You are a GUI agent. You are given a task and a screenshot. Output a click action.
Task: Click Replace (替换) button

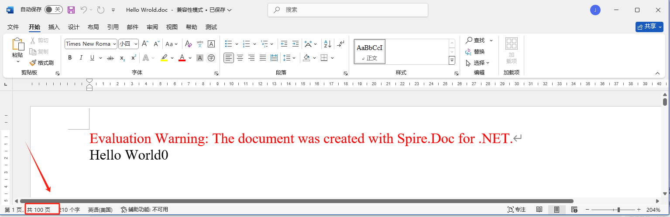click(475, 52)
